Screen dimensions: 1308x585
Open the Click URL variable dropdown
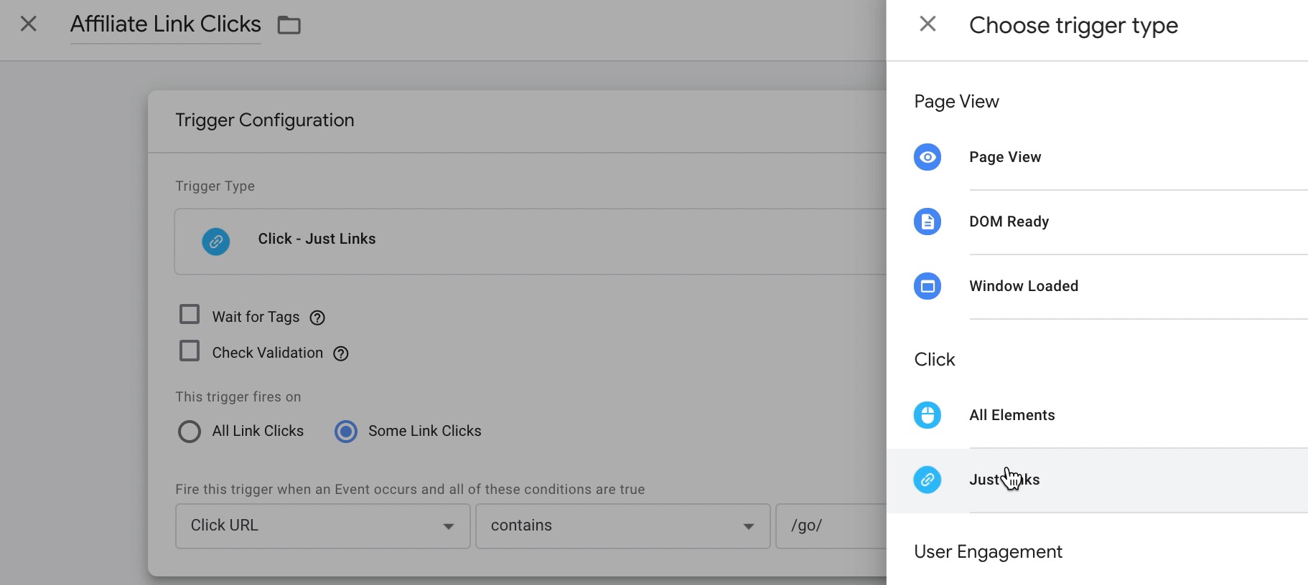point(322,526)
